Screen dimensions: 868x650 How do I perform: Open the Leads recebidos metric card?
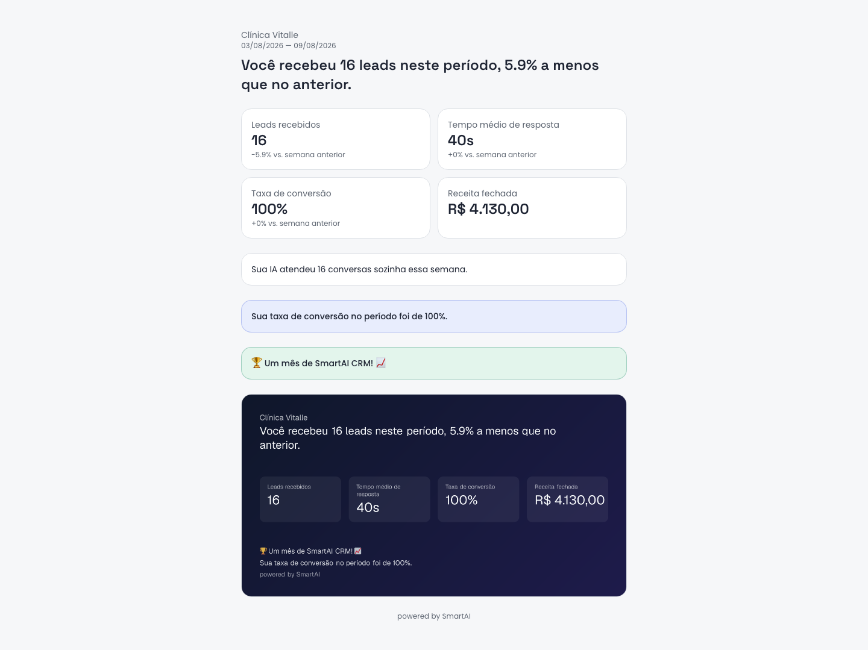(x=336, y=139)
